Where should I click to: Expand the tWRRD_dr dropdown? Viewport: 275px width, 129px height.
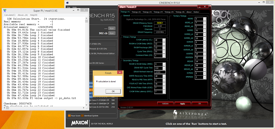pyautogui.click(x=205, y=34)
